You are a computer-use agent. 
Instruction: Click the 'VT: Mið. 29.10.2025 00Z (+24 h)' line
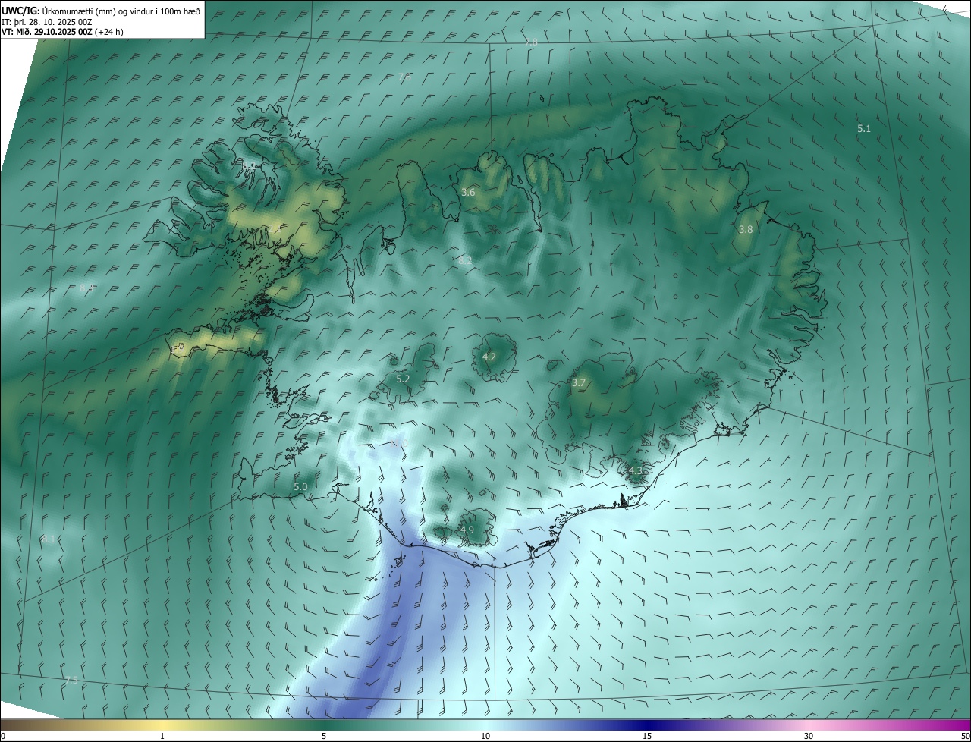62,32
